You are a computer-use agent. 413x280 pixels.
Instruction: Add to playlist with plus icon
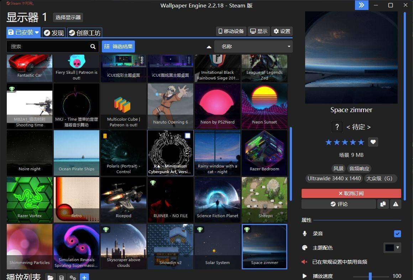point(84,277)
